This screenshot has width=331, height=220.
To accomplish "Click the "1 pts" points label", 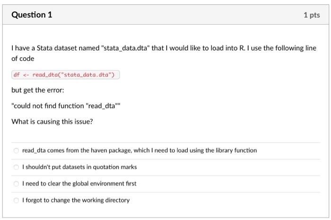I will (312, 15).
